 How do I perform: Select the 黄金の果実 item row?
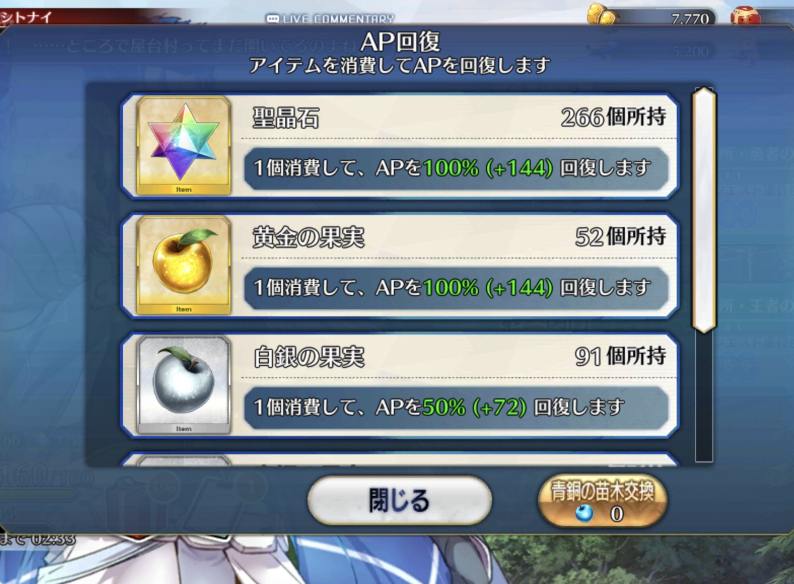400,265
